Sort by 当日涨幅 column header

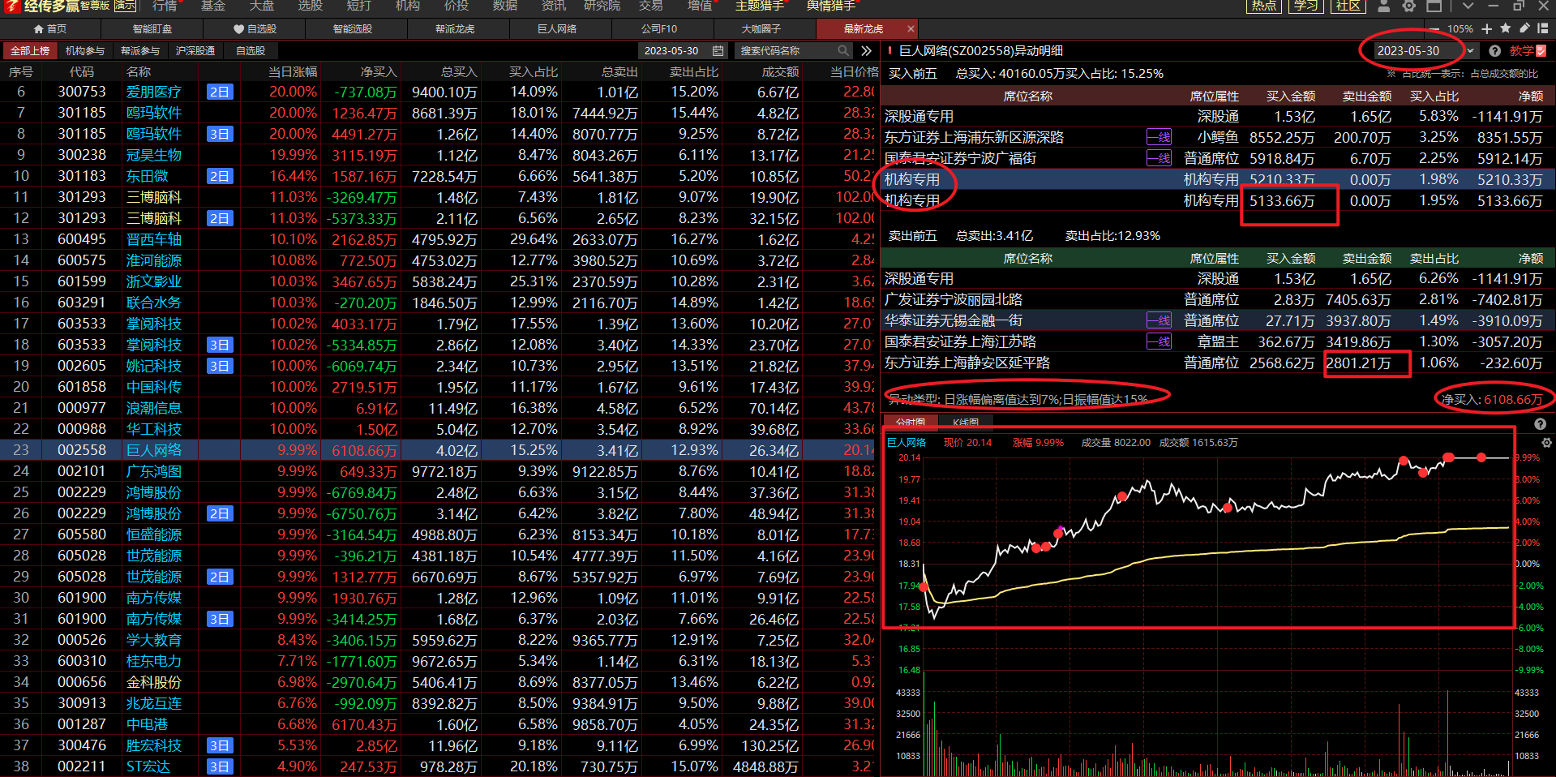[293, 71]
